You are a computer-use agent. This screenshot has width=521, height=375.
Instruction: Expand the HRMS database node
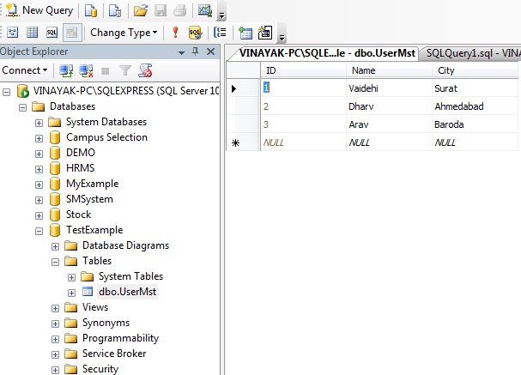[39, 168]
